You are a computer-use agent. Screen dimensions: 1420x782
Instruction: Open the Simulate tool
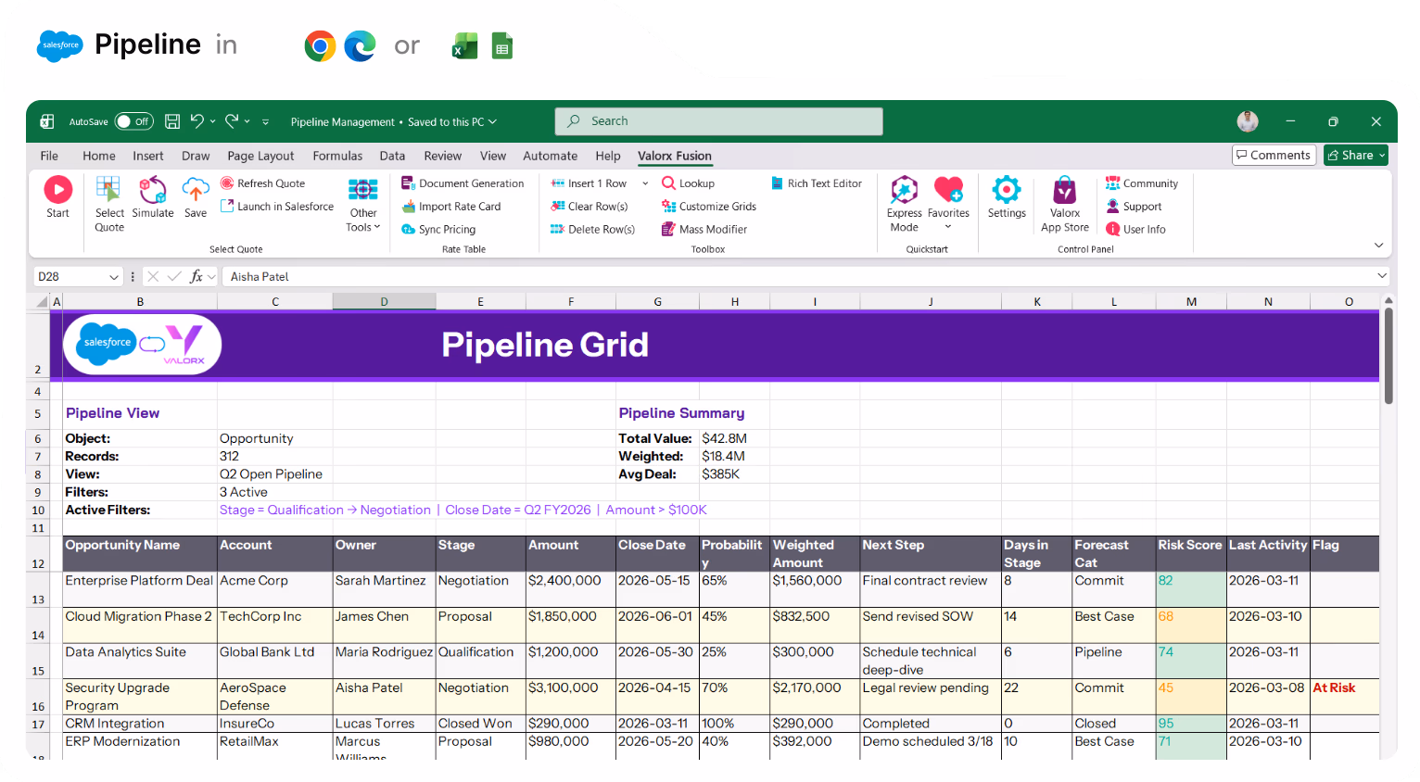click(x=153, y=196)
